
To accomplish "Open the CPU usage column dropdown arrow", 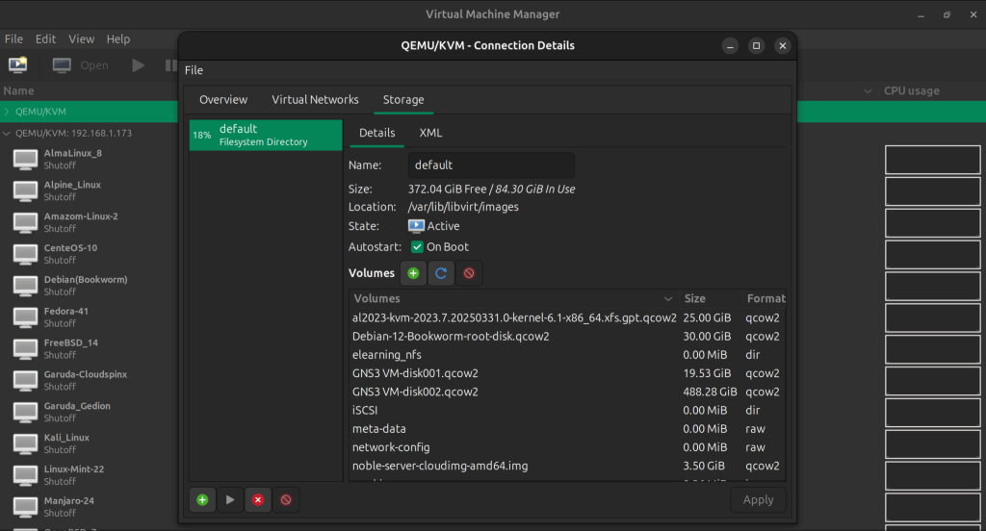I will pyautogui.click(x=868, y=91).
